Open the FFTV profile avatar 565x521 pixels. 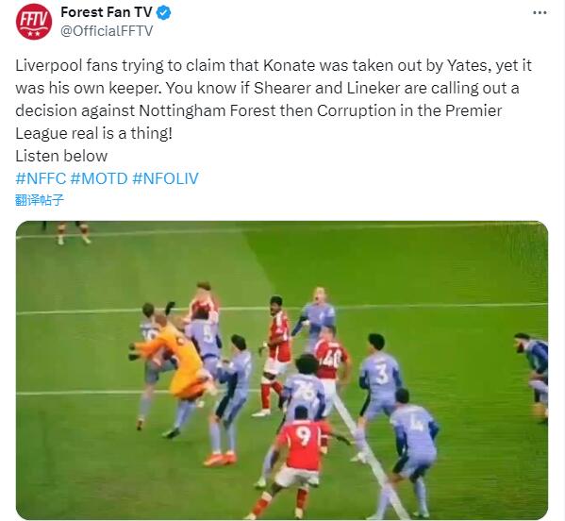click(x=34, y=22)
